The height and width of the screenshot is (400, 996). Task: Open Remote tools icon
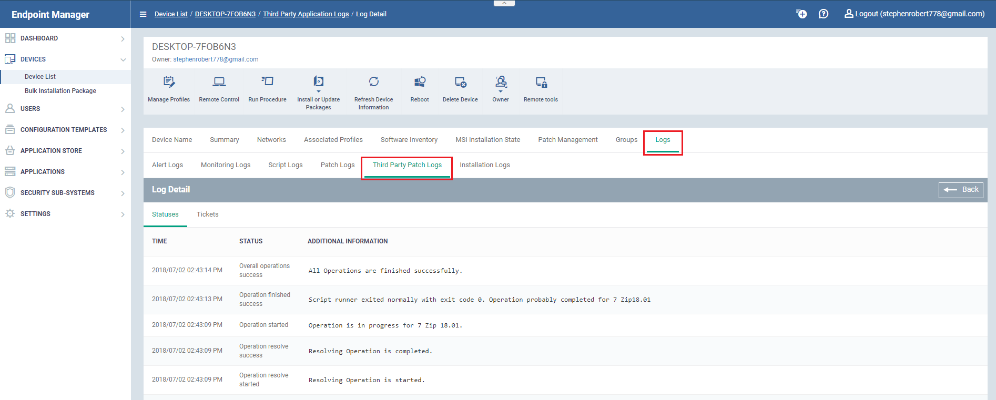[541, 82]
